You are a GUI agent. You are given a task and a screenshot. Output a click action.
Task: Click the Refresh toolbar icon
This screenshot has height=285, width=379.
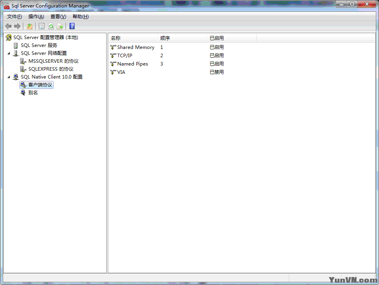[x=51, y=26]
